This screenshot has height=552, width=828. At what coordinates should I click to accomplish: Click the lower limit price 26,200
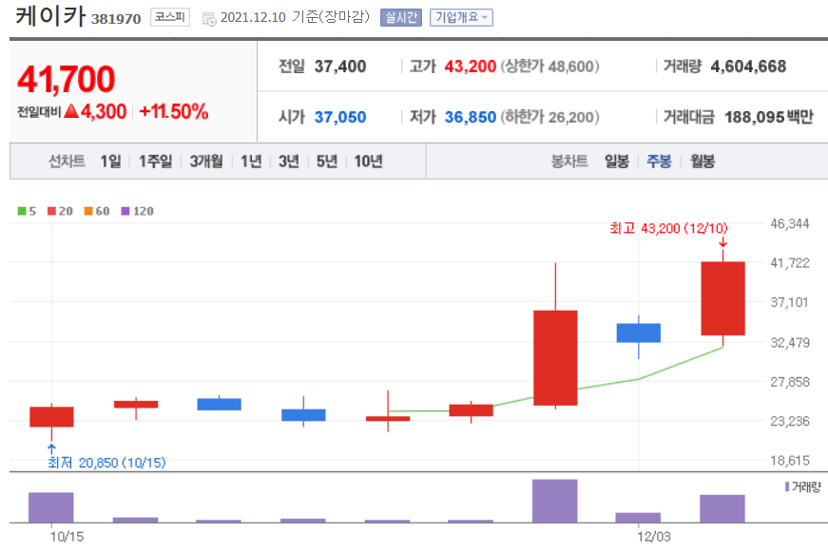tap(570, 117)
